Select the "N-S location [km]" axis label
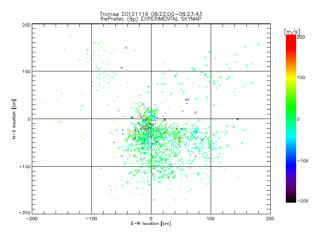The image size is (318, 238). click(14, 119)
